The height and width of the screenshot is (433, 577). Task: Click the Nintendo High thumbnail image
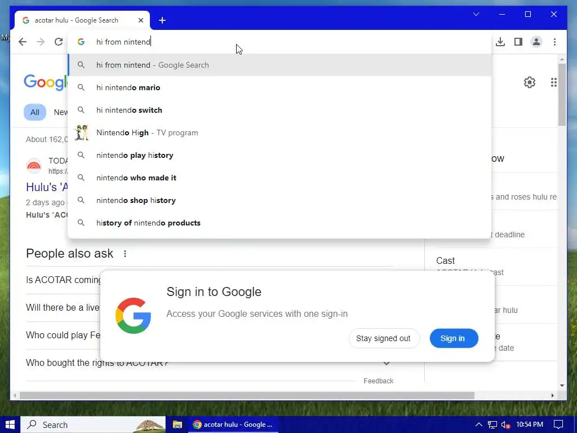point(81,132)
